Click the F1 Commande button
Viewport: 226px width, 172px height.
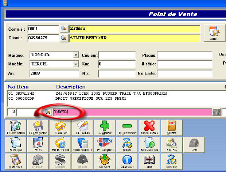click(16, 128)
